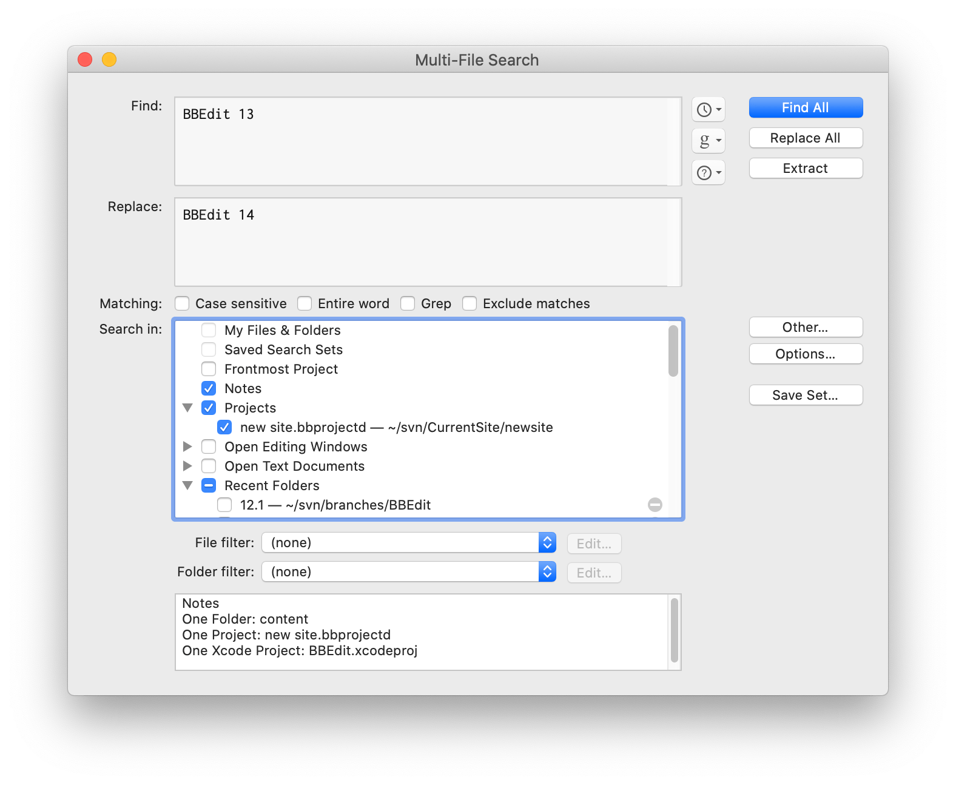Open the search history clock popup
956x785 pixels.
coord(708,110)
